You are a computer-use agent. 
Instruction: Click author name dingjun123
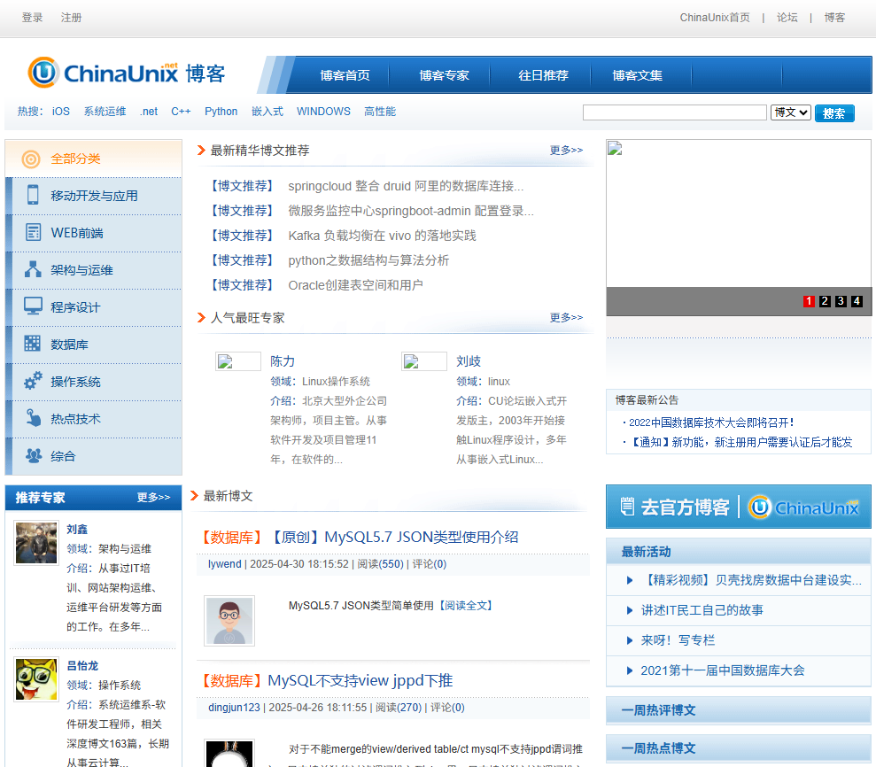click(x=234, y=708)
